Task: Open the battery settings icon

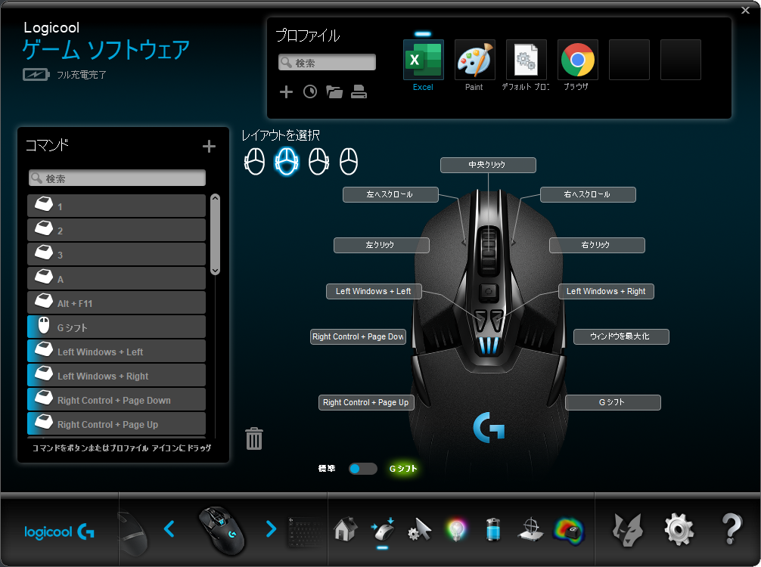Action: (x=492, y=529)
